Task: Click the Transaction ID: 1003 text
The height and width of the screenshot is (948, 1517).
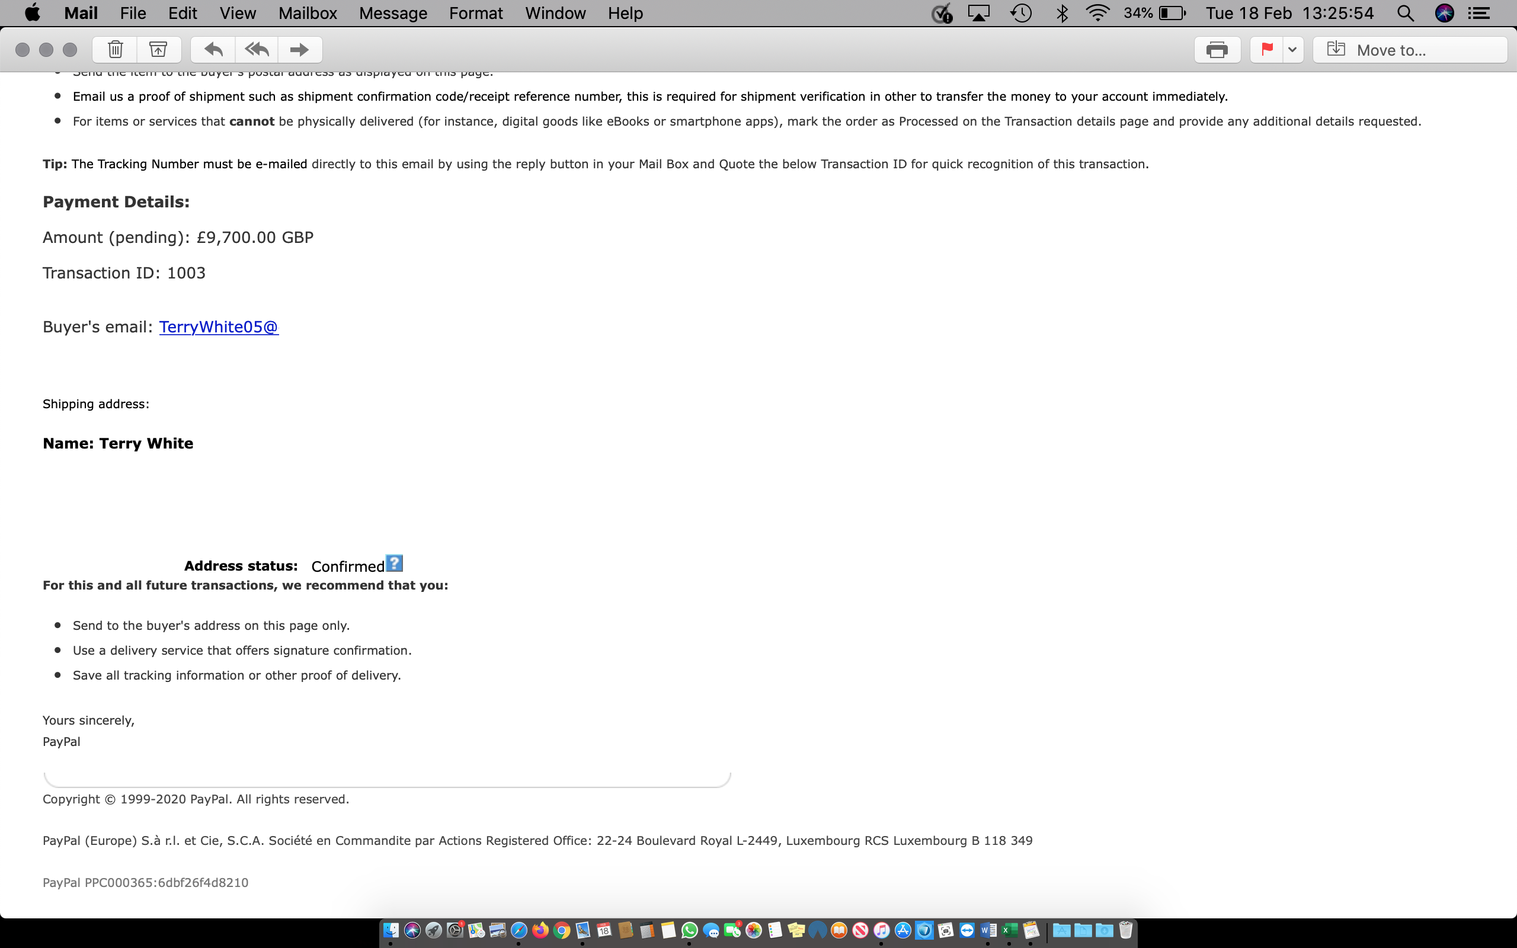Action: pos(124,273)
